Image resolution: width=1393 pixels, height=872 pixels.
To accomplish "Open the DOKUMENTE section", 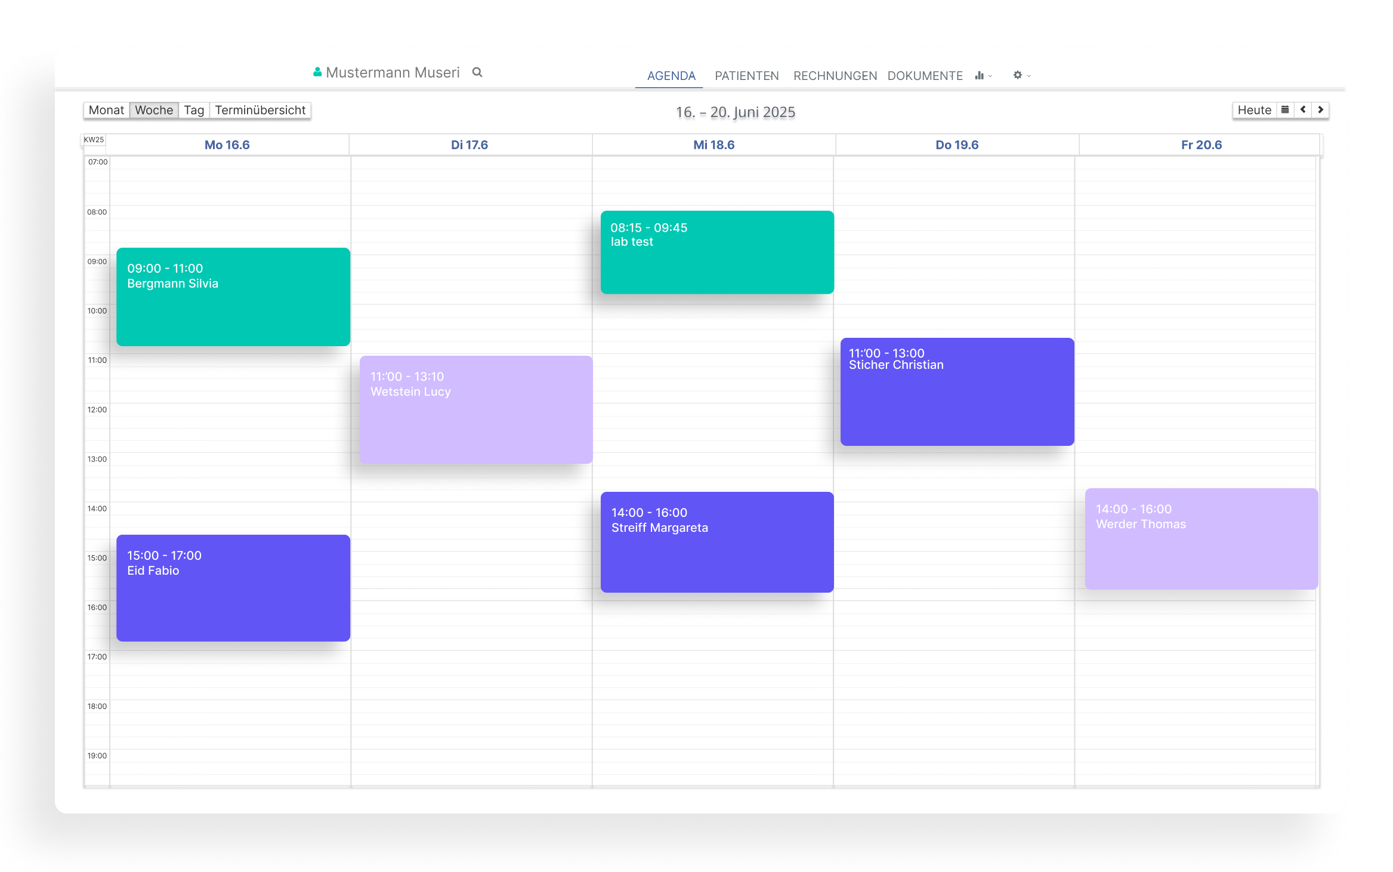I will pos(925,76).
